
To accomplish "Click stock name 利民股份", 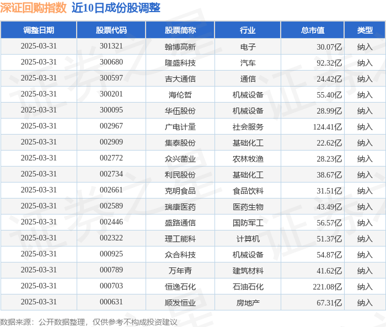I will pyautogui.click(x=180, y=175).
